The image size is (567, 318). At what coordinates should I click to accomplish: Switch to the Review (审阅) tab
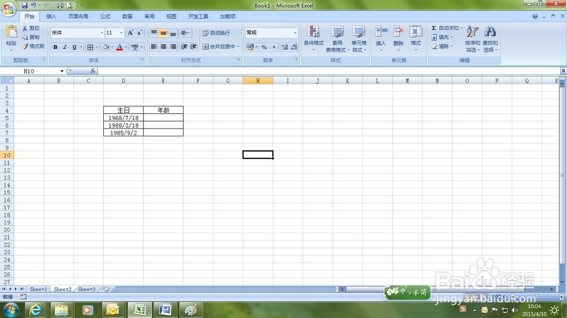tap(149, 16)
